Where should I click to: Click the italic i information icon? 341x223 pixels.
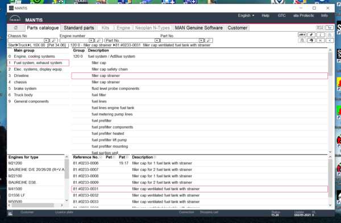pos(321,35)
